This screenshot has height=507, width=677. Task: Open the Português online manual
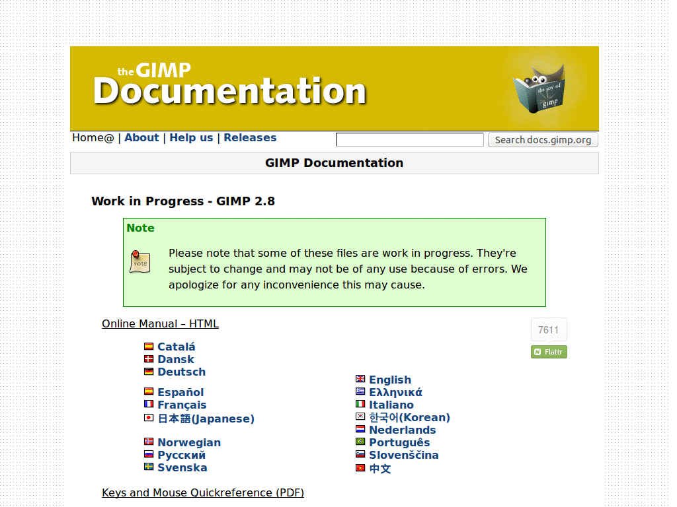click(x=399, y=442)
